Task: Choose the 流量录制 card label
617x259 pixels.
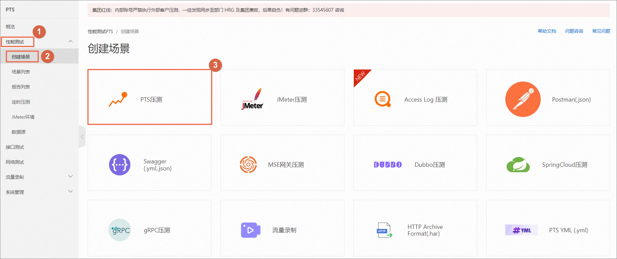Action: [x=284, y=230]
